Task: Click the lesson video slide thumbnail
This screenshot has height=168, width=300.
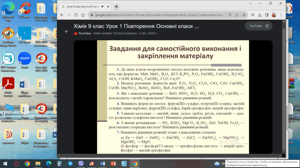Action: (173, 97)
